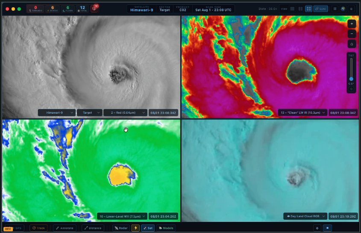
Task: Click the Himawari-9 satellite header field
Action: click(141, 9)
